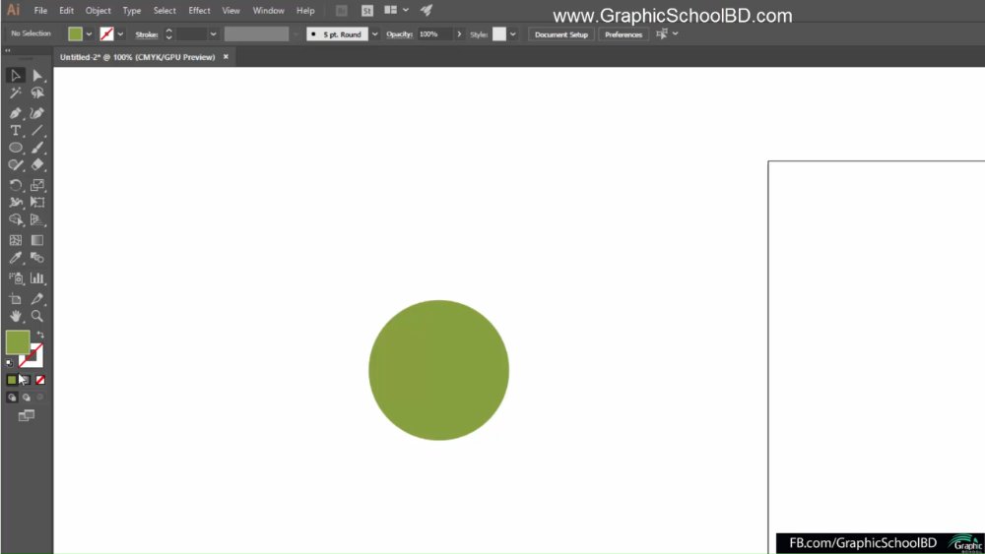The width and height of the screenshot is (985, 554).
Task: Open control bar fill color dropdown
Action: (x=89, y=34)
